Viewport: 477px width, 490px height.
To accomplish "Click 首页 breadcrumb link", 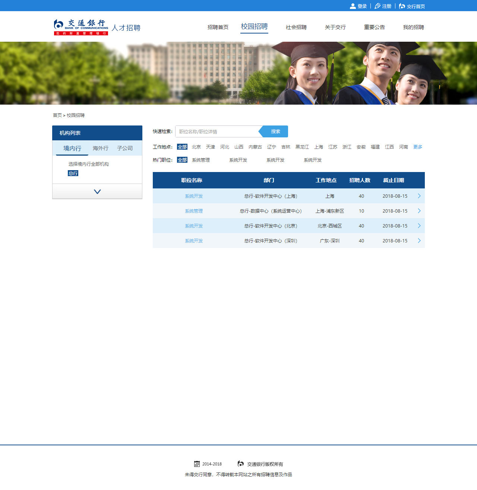I will click(x=57, y=115).
